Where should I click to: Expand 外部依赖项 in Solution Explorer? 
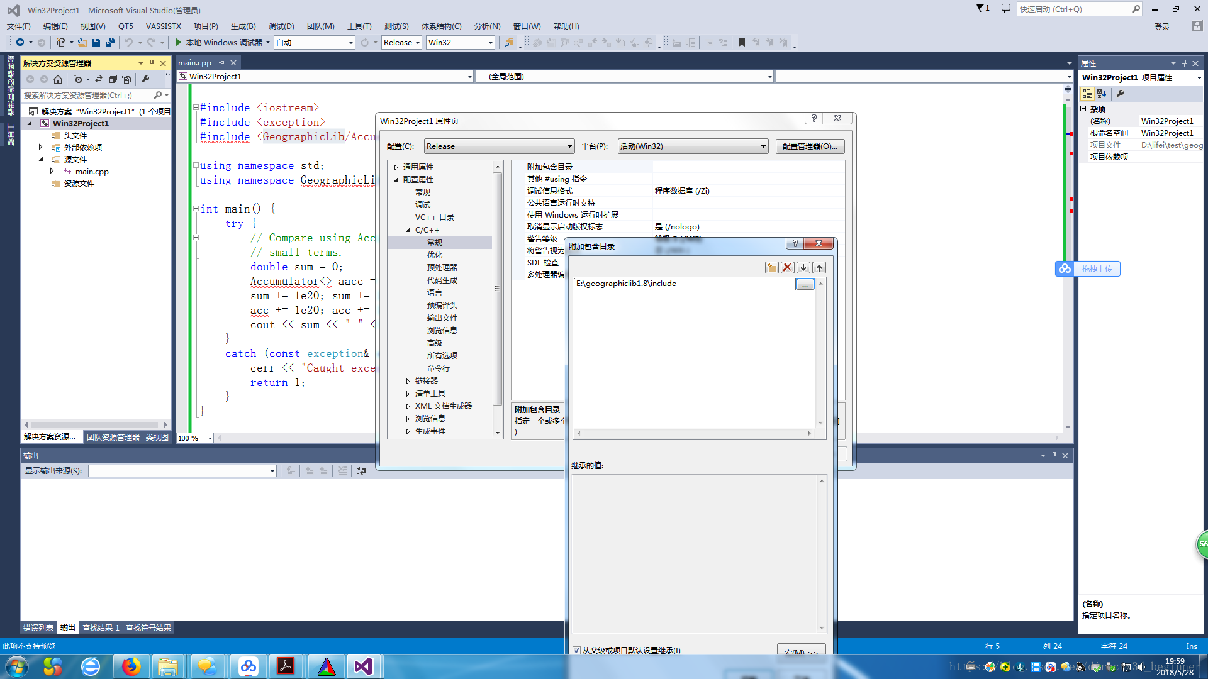click(41, 148)
